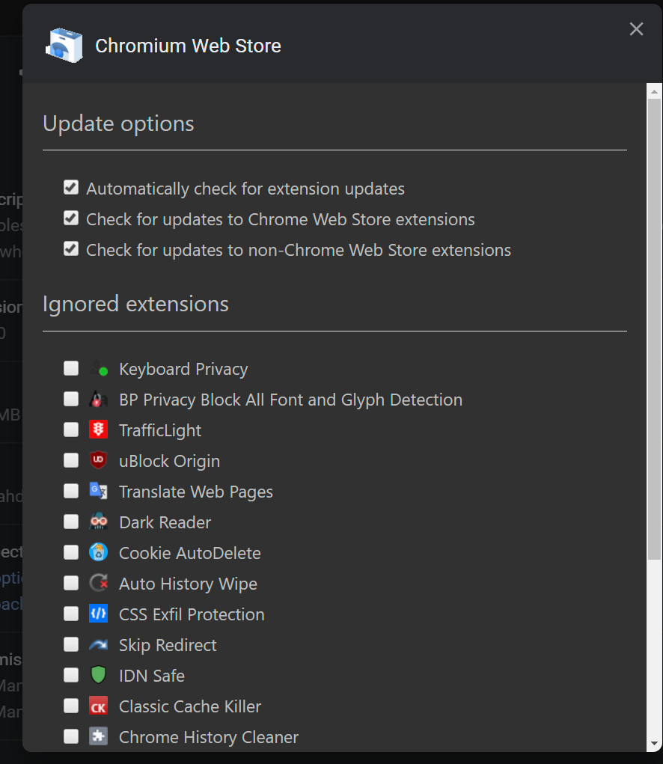Ignore updates for Keyboard Privacy extension

(x=71, y=368)
